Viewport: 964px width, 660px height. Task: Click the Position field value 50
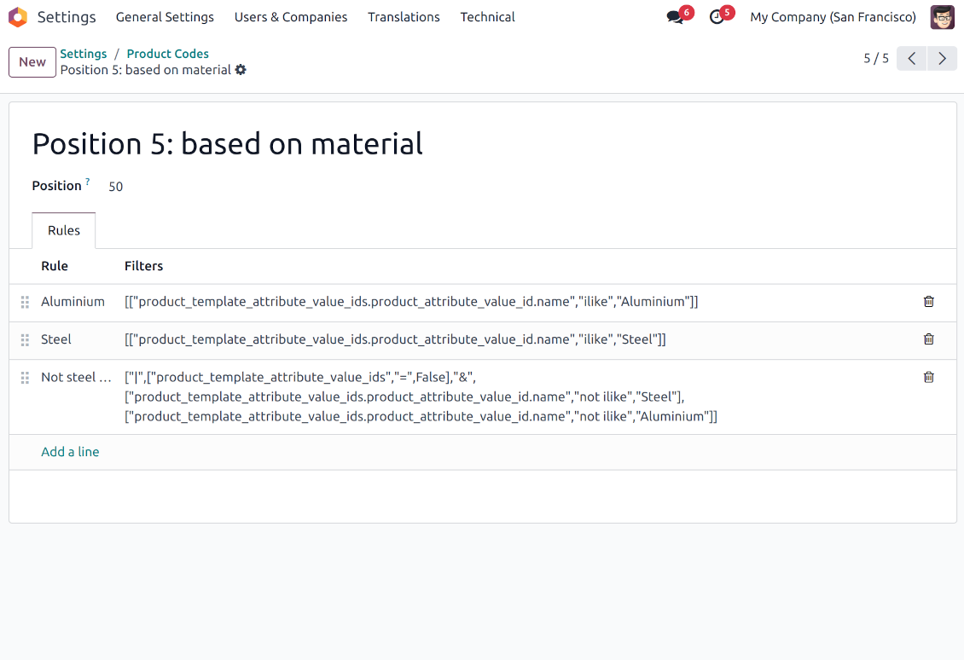pyautogui.click(x=116, y=187)
